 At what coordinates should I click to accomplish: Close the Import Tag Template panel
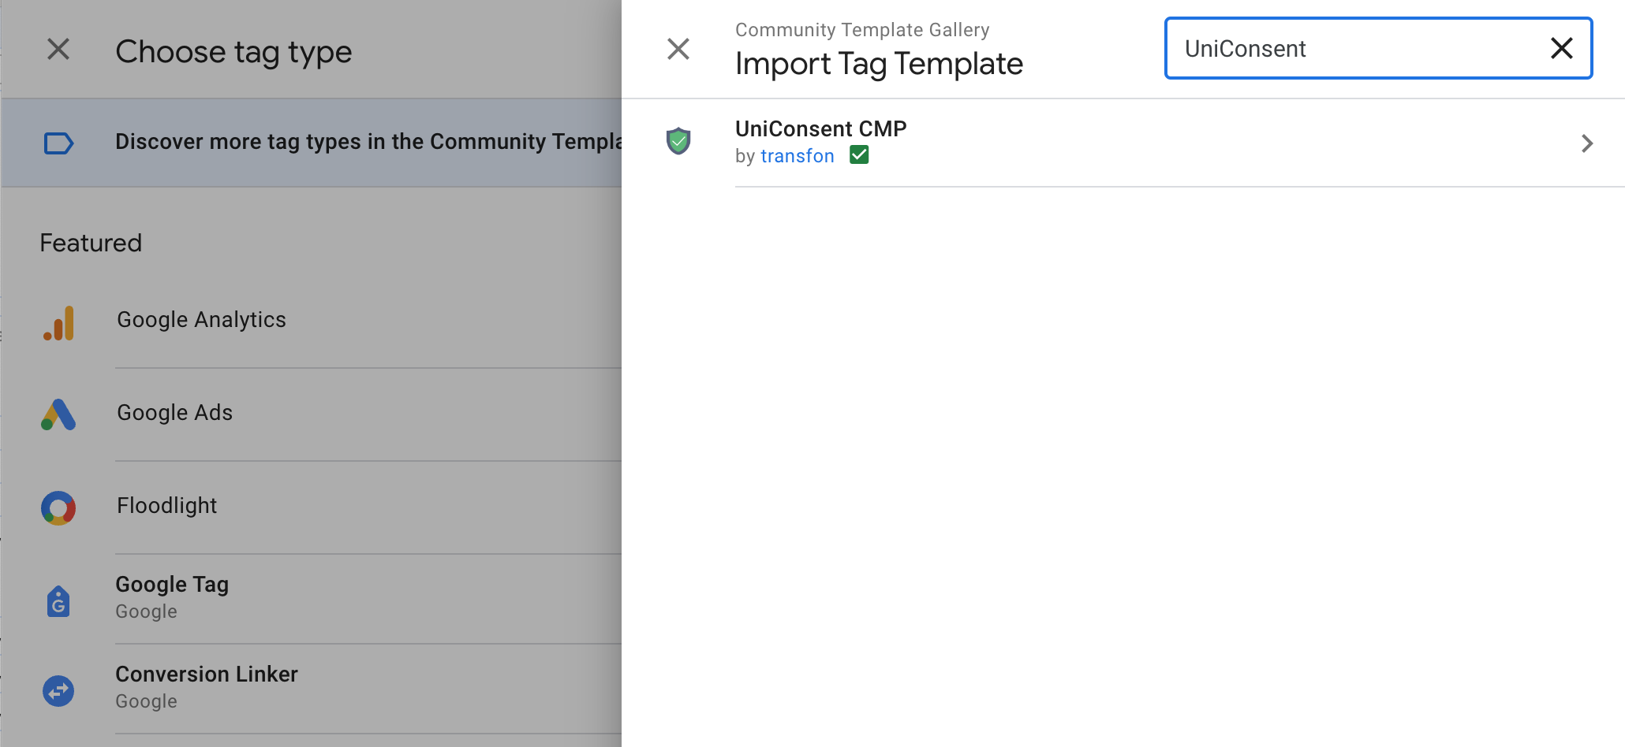pos(678,50)
